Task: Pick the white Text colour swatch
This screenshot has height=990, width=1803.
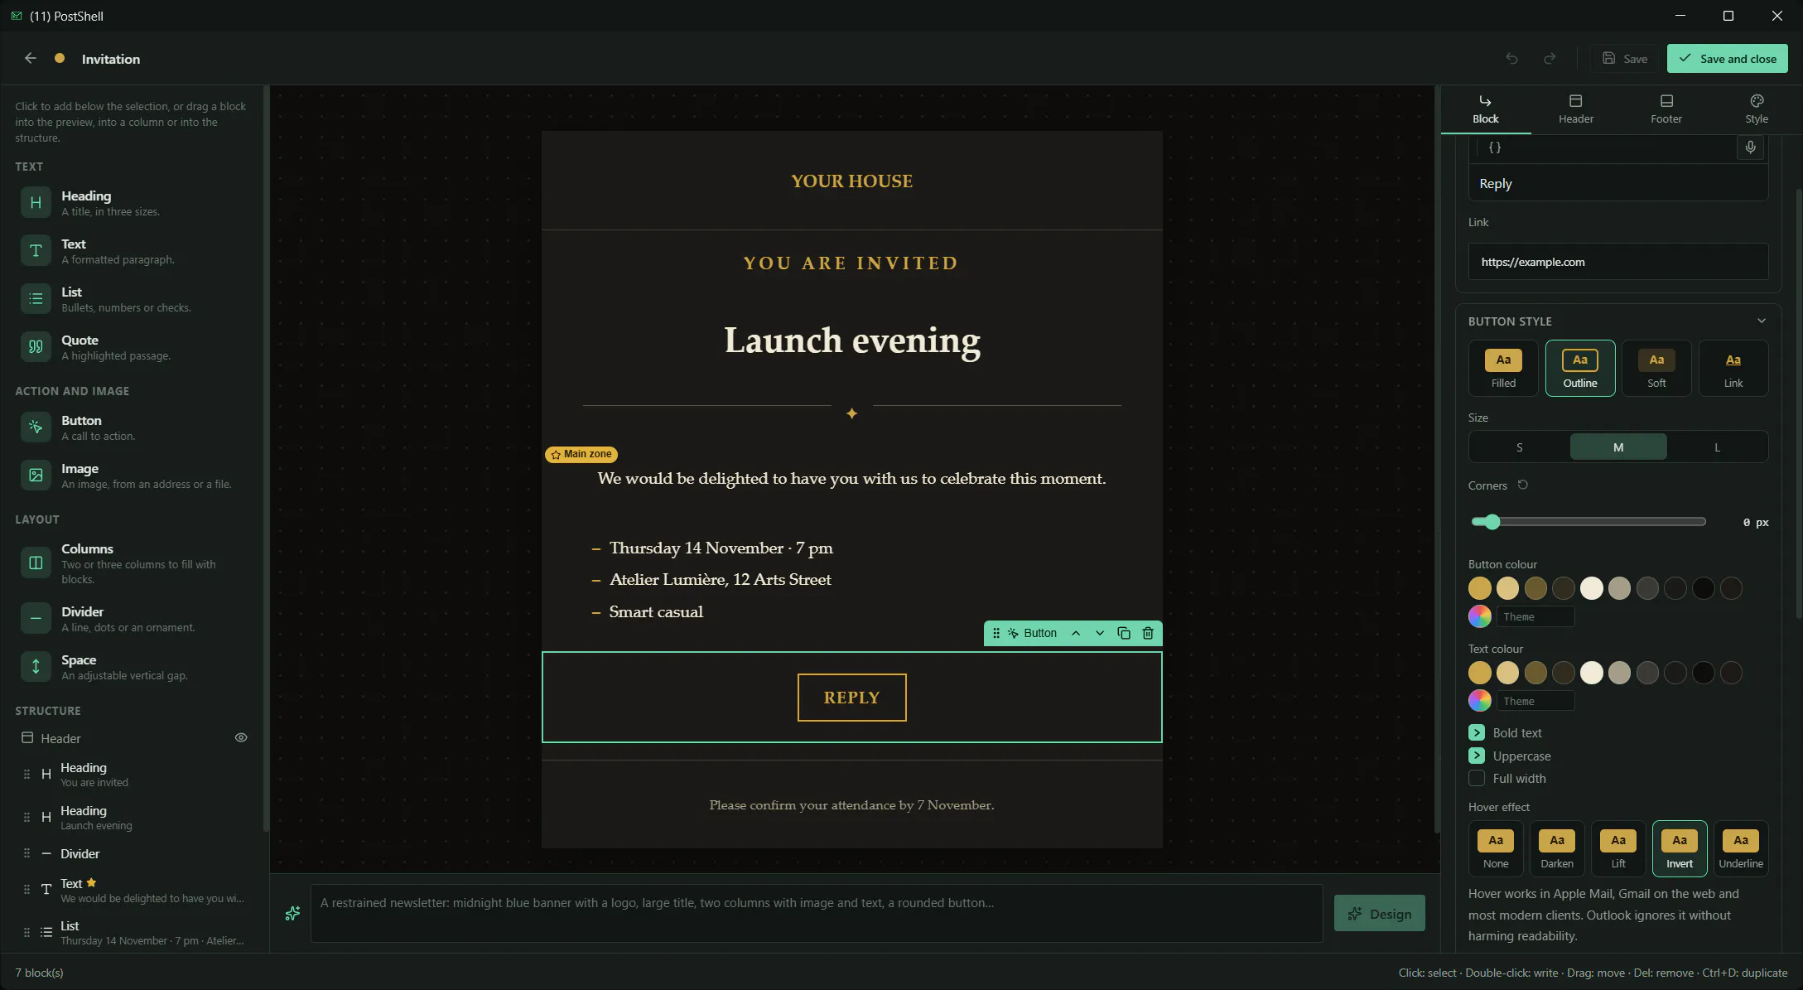Action: click(1592, 673)
